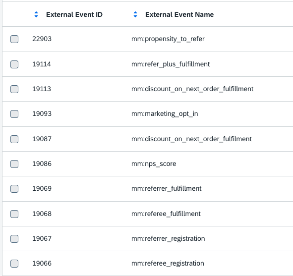Open mm:discount_on_next_order_fulfillment event name
Viewport: 293px width, 276px height.
(192, 89)
